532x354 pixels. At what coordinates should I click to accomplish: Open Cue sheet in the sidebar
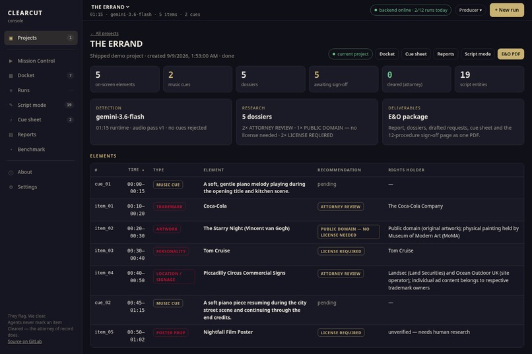[41, 120]
